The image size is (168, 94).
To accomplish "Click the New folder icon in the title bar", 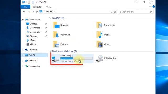I will coord(33,2).
